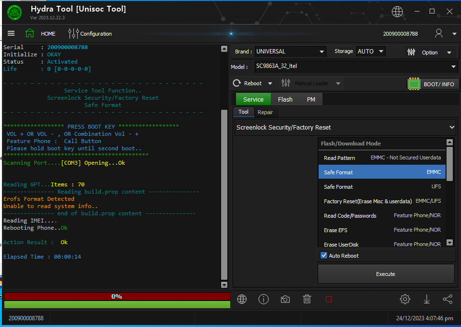
Task: Click the Action Result Ok line
Action: tap(36, 242)
